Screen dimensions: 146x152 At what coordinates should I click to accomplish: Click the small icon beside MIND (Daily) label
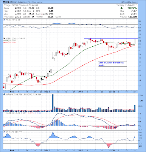[4, 38]
